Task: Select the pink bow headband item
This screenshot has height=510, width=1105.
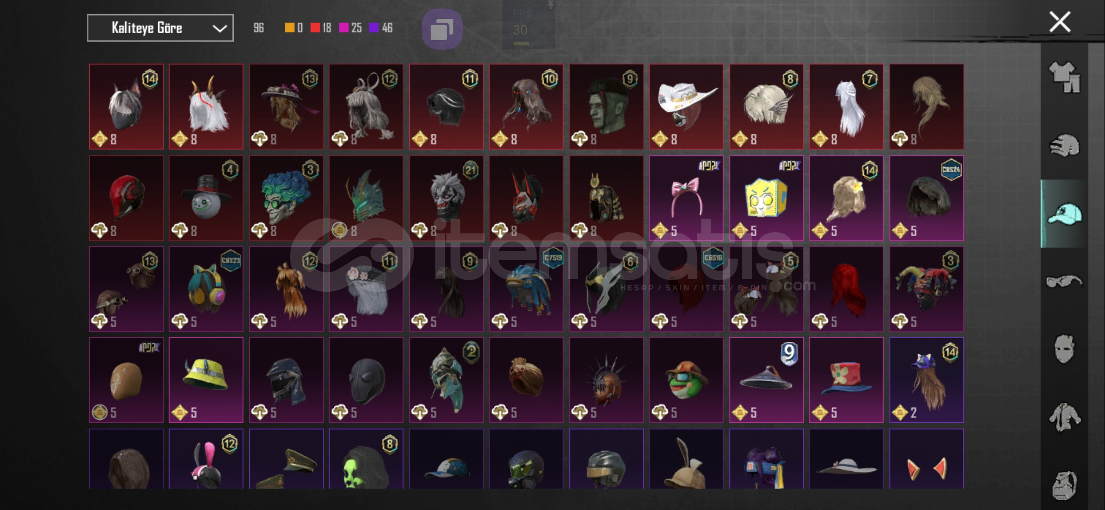Action: click(x=686, y=198)
